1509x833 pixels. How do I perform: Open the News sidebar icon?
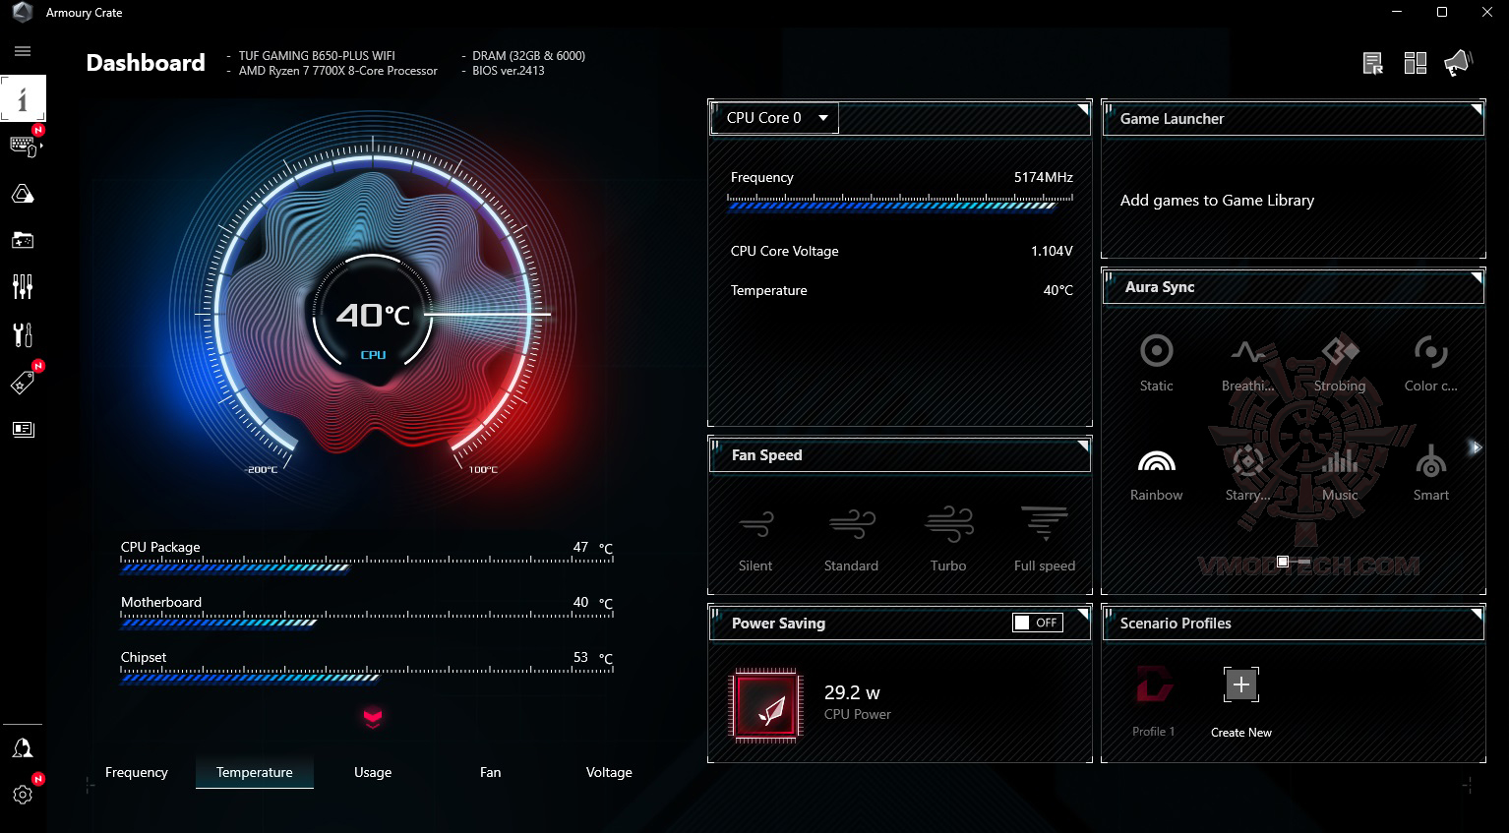coord(23,429)
